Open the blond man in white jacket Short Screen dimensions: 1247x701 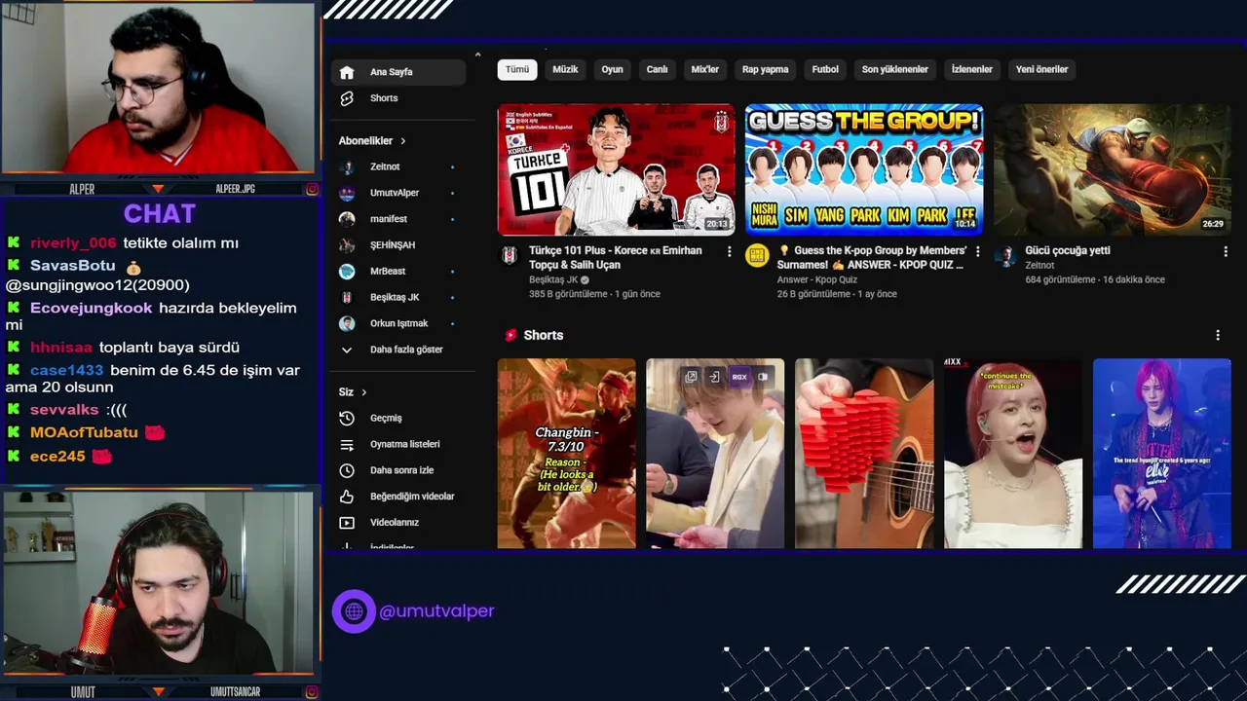pos(715,454)
